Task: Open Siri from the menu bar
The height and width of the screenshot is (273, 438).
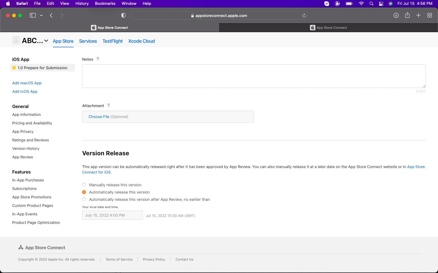Action: pos(391,4)
